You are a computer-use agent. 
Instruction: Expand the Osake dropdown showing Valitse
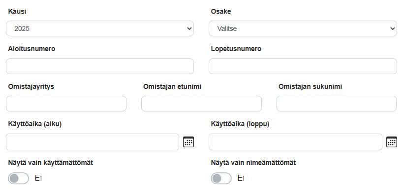coord(303,28)
